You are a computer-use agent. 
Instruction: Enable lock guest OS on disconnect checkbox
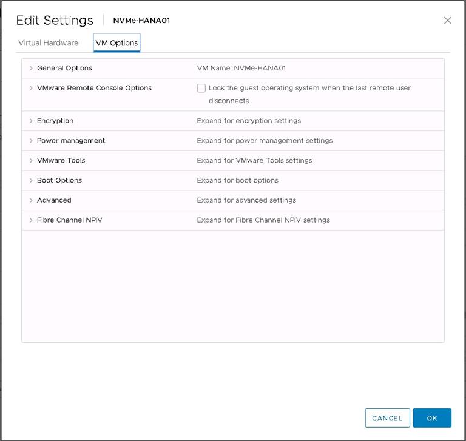click(201, 88)
